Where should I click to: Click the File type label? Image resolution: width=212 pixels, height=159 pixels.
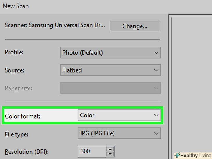click(x=17, y=134)
